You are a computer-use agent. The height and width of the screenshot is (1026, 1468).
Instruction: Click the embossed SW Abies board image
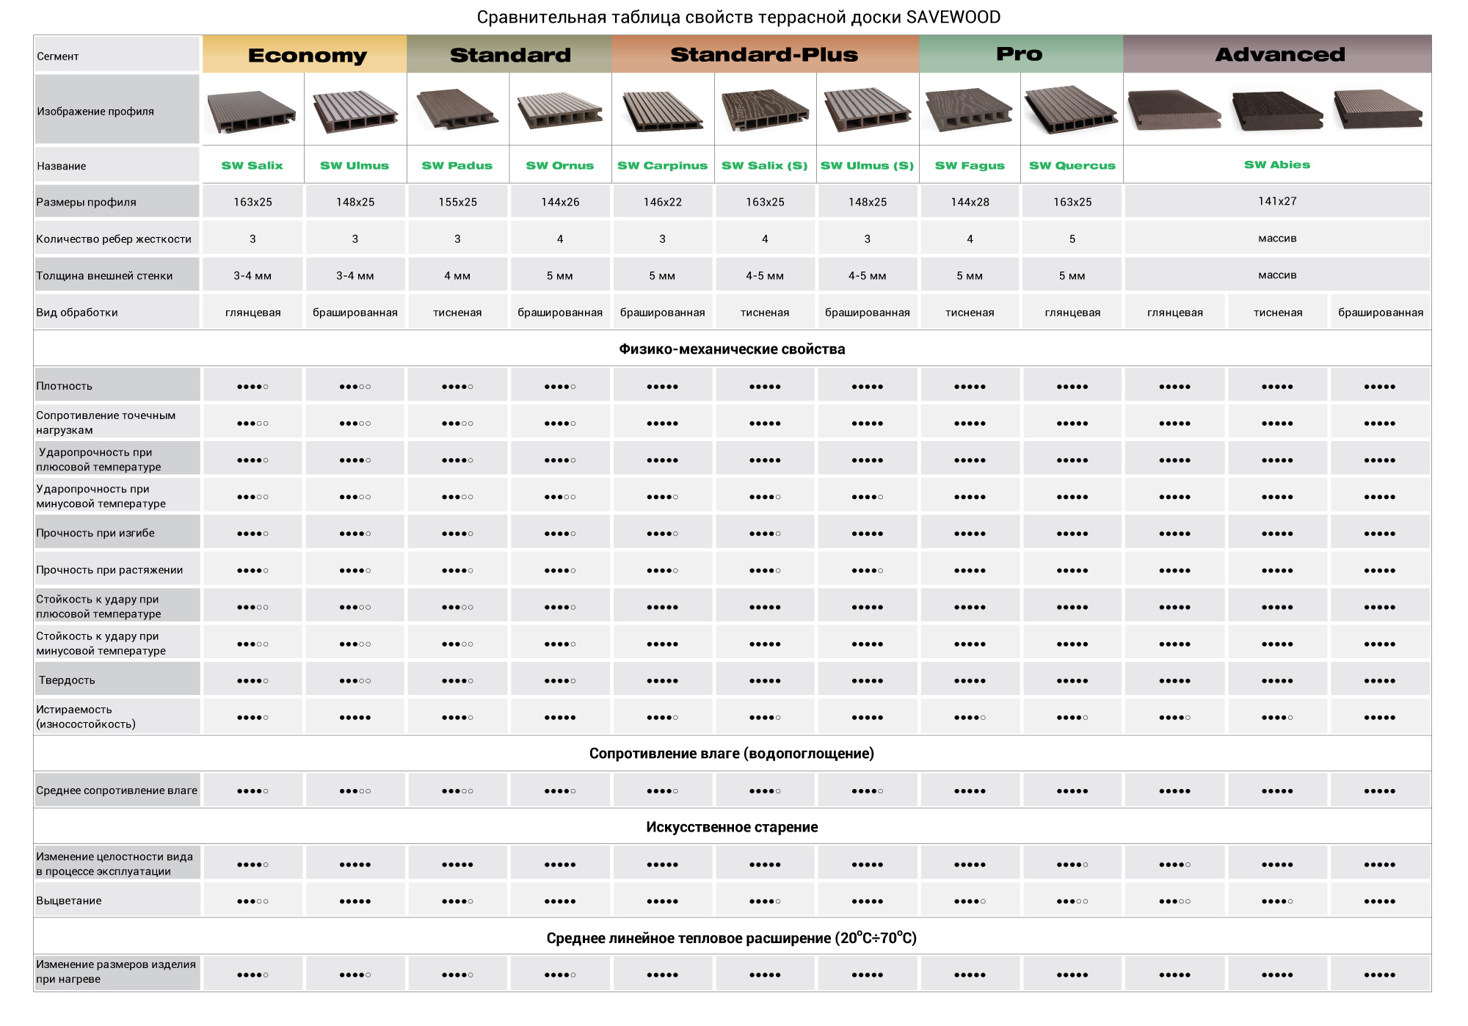pos(1277,111)
